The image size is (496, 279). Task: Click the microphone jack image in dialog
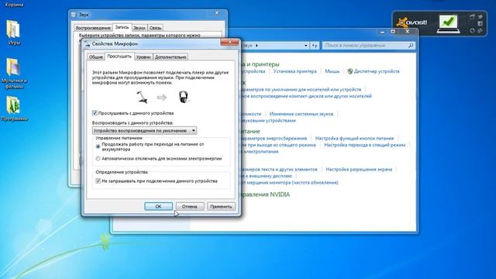point(142,97)
